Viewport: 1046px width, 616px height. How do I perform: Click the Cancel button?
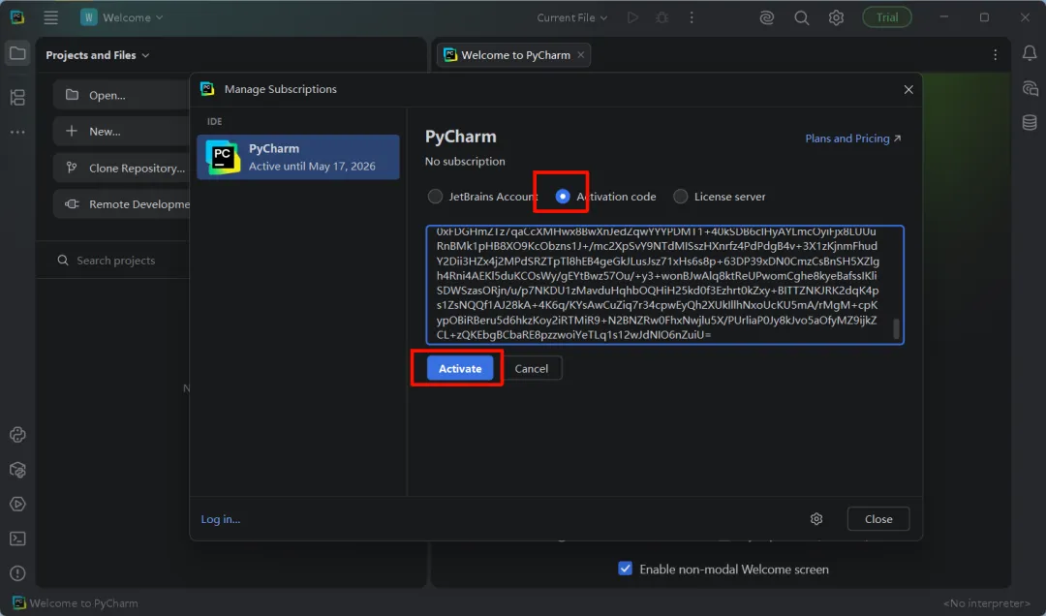pyautogui.click(x=531, y=368)
